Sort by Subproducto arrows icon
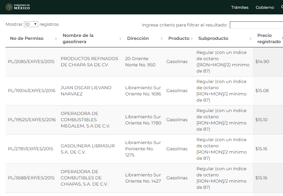This screenshot has width=283, height=196. tap(251, 38)
